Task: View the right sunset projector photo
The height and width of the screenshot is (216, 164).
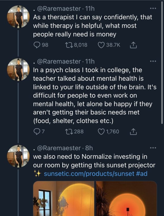Action: tap(126, 199)
